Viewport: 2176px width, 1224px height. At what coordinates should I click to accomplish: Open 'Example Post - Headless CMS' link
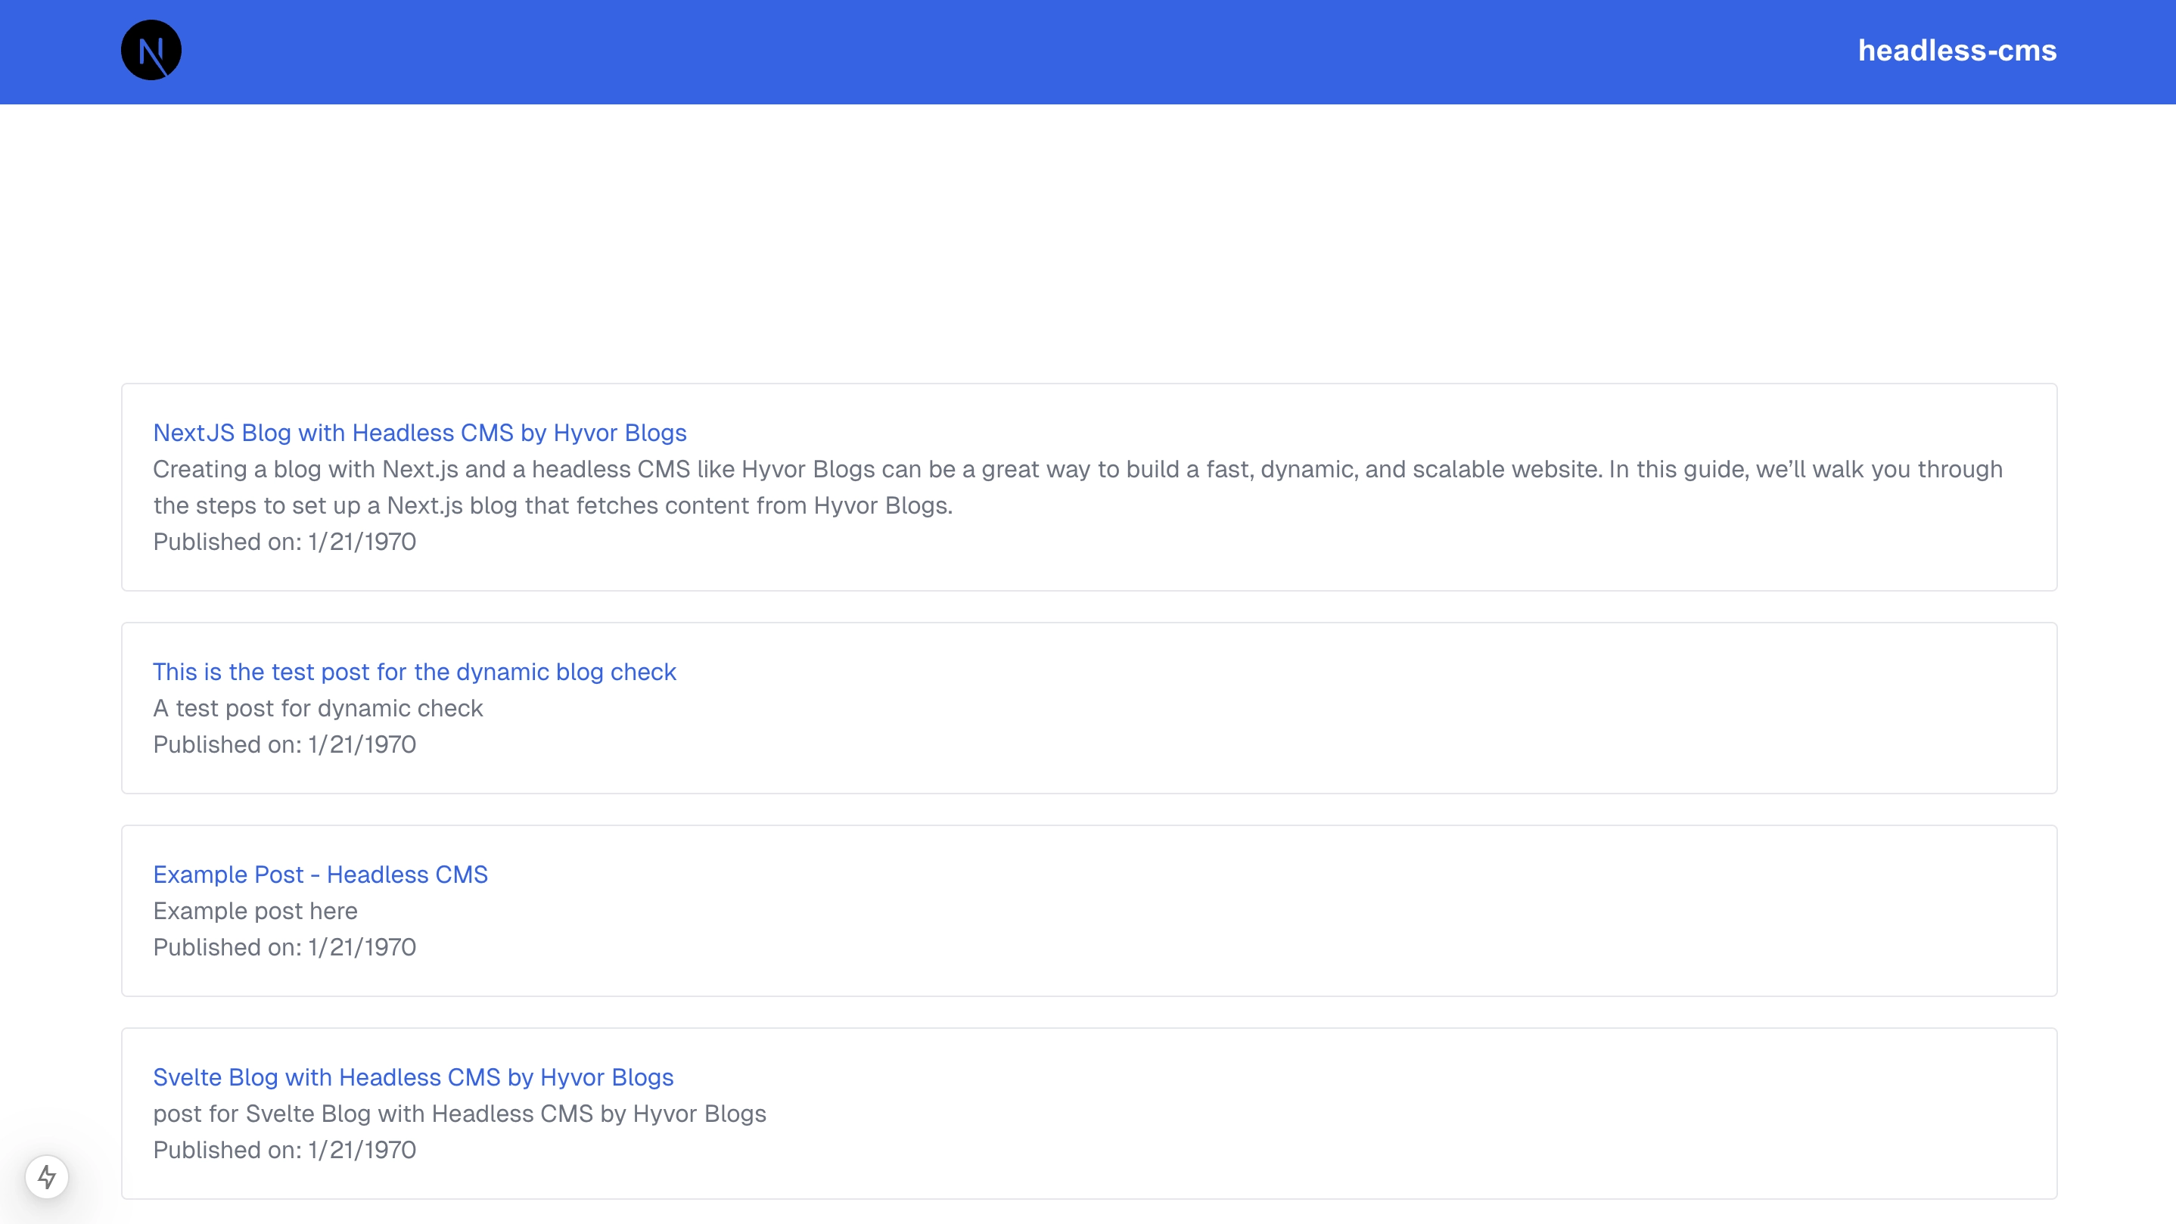pyautogui.click(x=320, y=875)
